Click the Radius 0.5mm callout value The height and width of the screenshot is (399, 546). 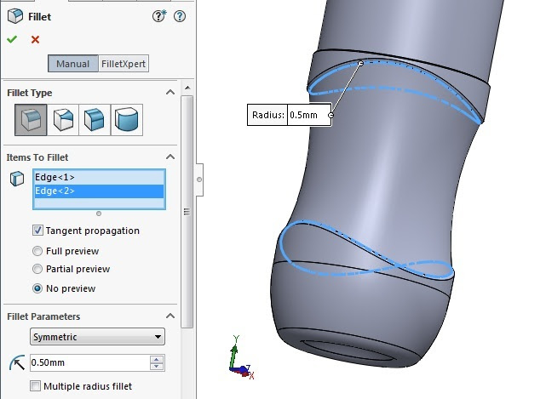307,115
